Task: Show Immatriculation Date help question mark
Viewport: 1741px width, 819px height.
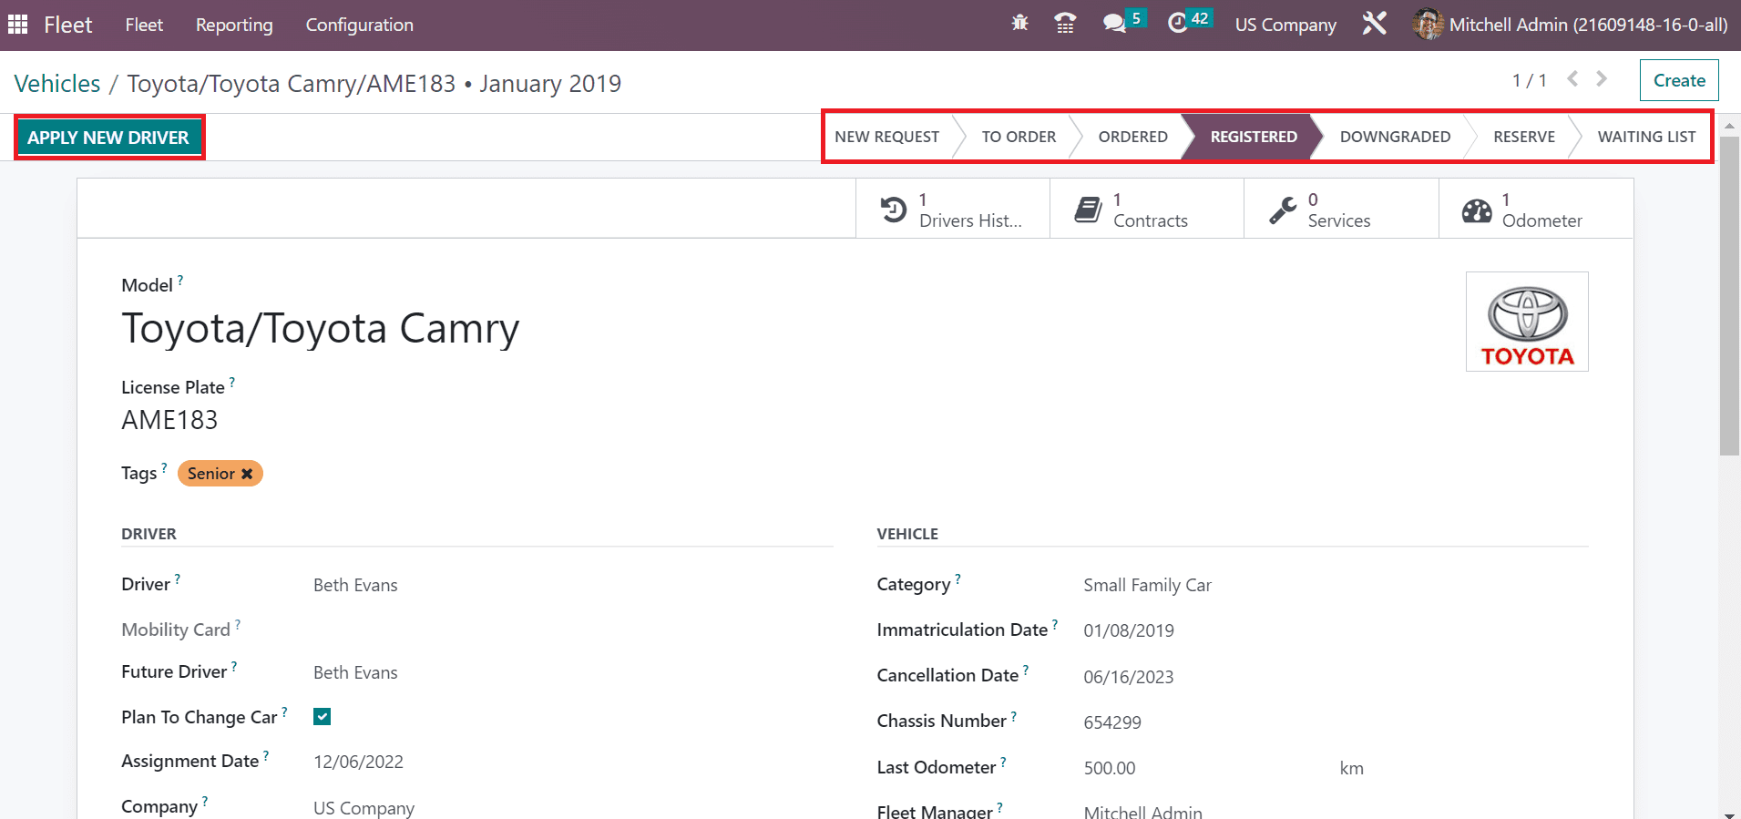Action: [x=1055, y=625]
